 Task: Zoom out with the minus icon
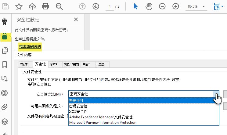[162, 6]
